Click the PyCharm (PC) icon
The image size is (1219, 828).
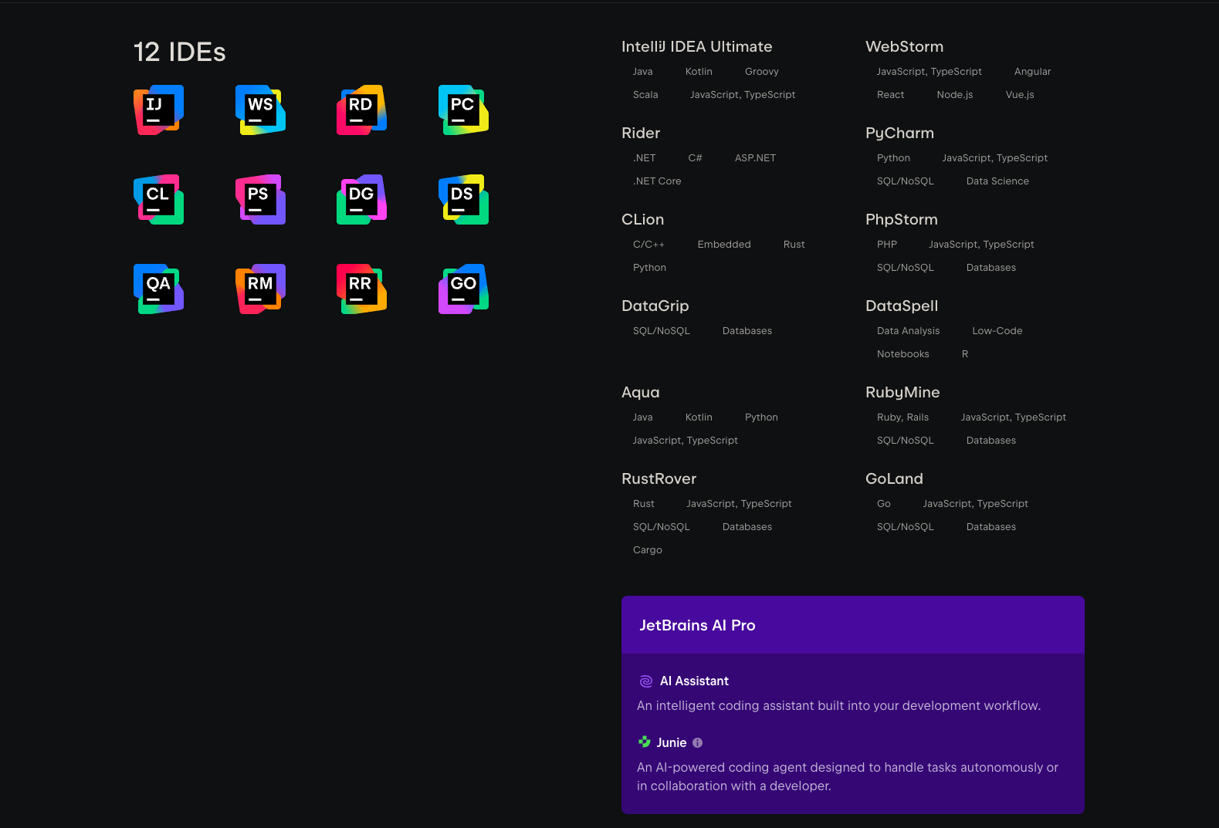point(463,110)
